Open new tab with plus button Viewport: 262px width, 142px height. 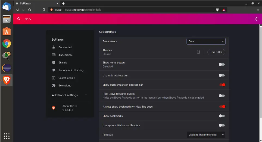tap(63, 4)
